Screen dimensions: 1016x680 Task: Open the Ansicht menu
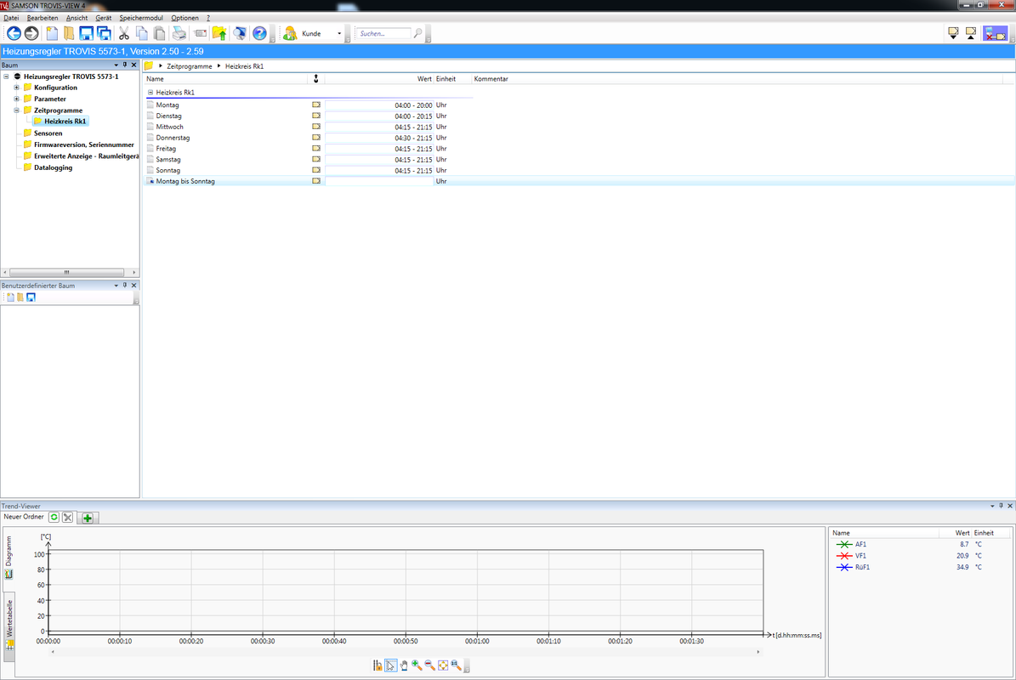(77, 18)
